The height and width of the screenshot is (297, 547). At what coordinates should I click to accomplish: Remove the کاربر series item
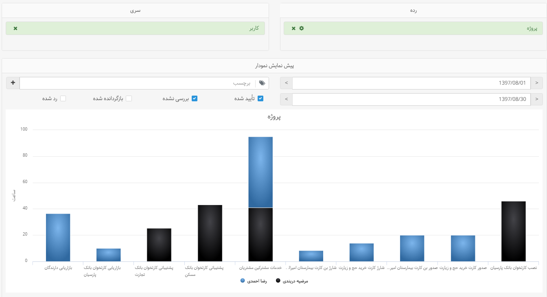tap(15, 28)
